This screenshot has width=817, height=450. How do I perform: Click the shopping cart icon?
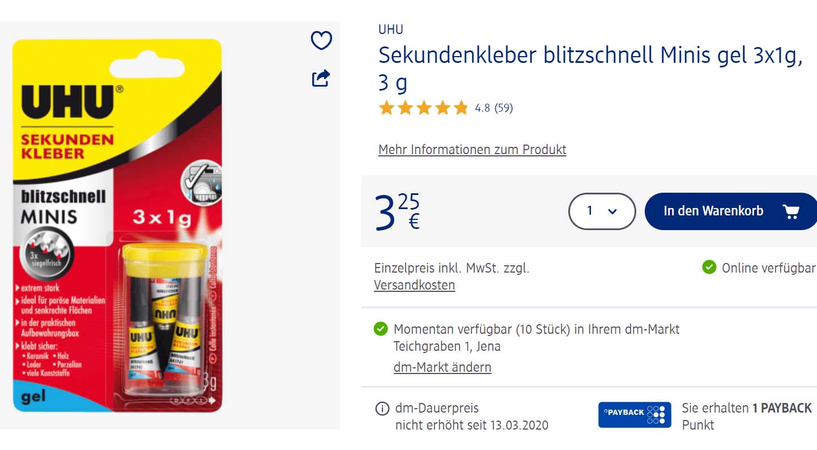pos(791,211)
